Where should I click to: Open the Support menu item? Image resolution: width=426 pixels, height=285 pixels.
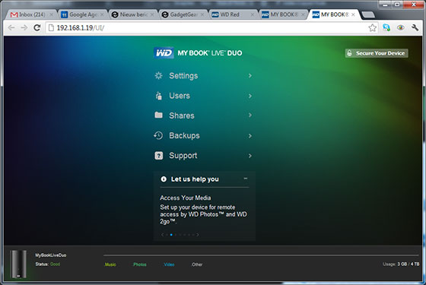[x=204, y=156]
